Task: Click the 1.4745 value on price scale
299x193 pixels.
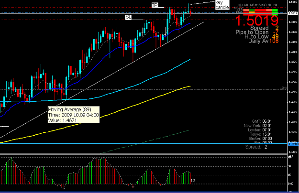Action: tap(293, 82)
